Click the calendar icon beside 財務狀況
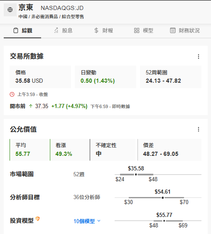The image size is (211, 234). click(x=173, y=30)
